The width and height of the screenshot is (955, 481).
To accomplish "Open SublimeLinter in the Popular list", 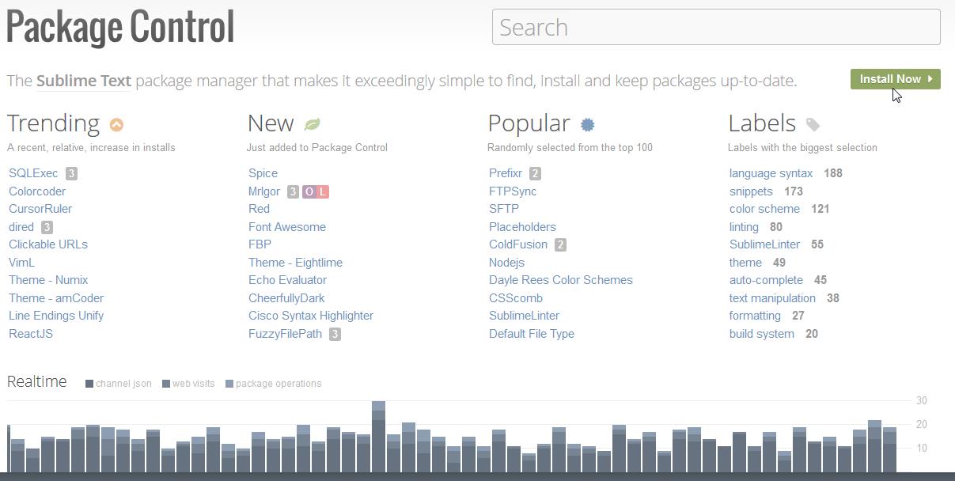I will [x=524, y=316].
